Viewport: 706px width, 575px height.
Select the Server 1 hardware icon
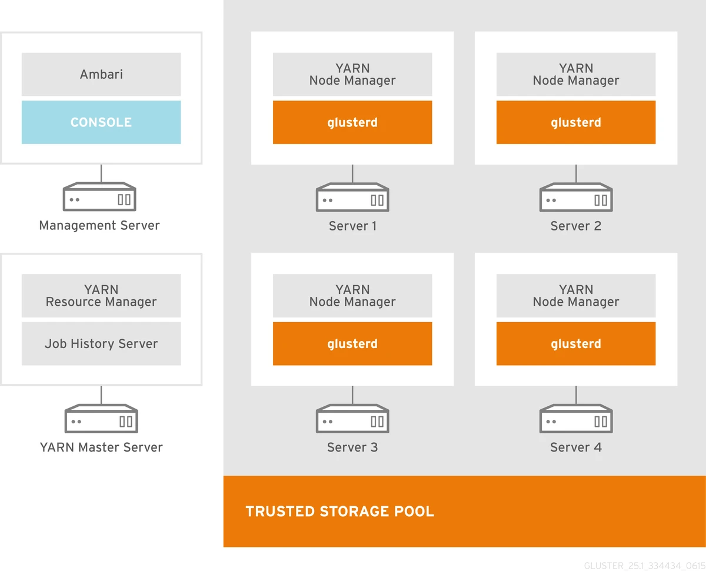(352, 197)
